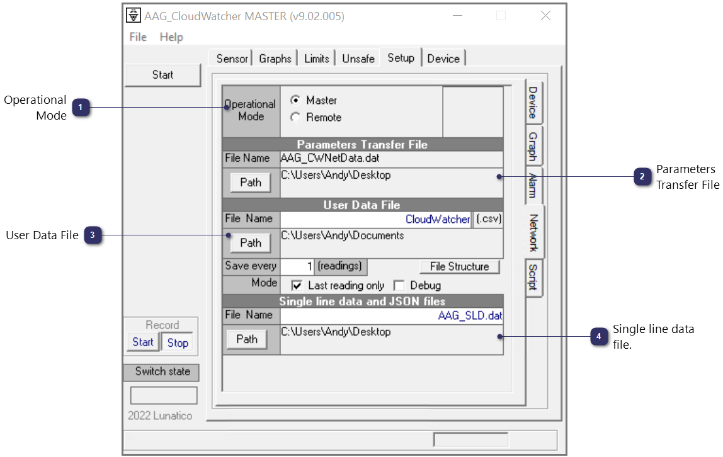Select the vertical Alarm side tab
This screenshot has width=723, height=457.
[x=533, y=185]
